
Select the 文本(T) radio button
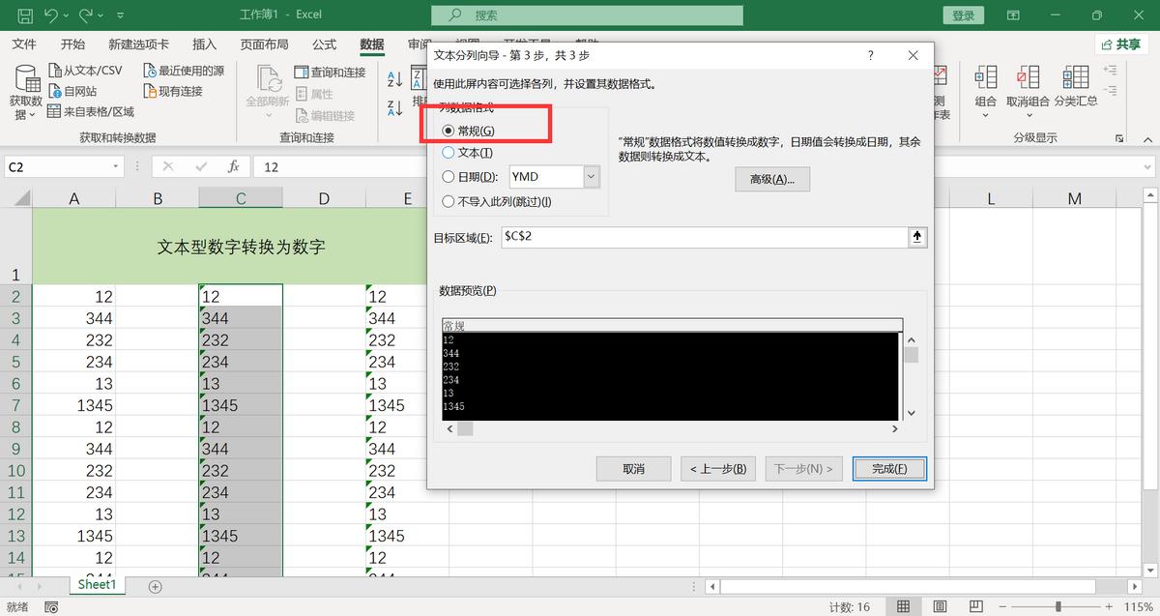[x=449, y=153]
